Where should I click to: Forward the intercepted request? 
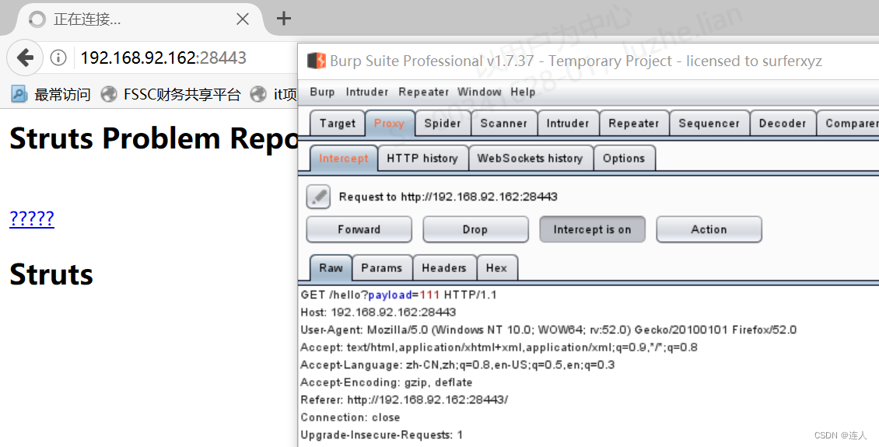click(359, 229)
